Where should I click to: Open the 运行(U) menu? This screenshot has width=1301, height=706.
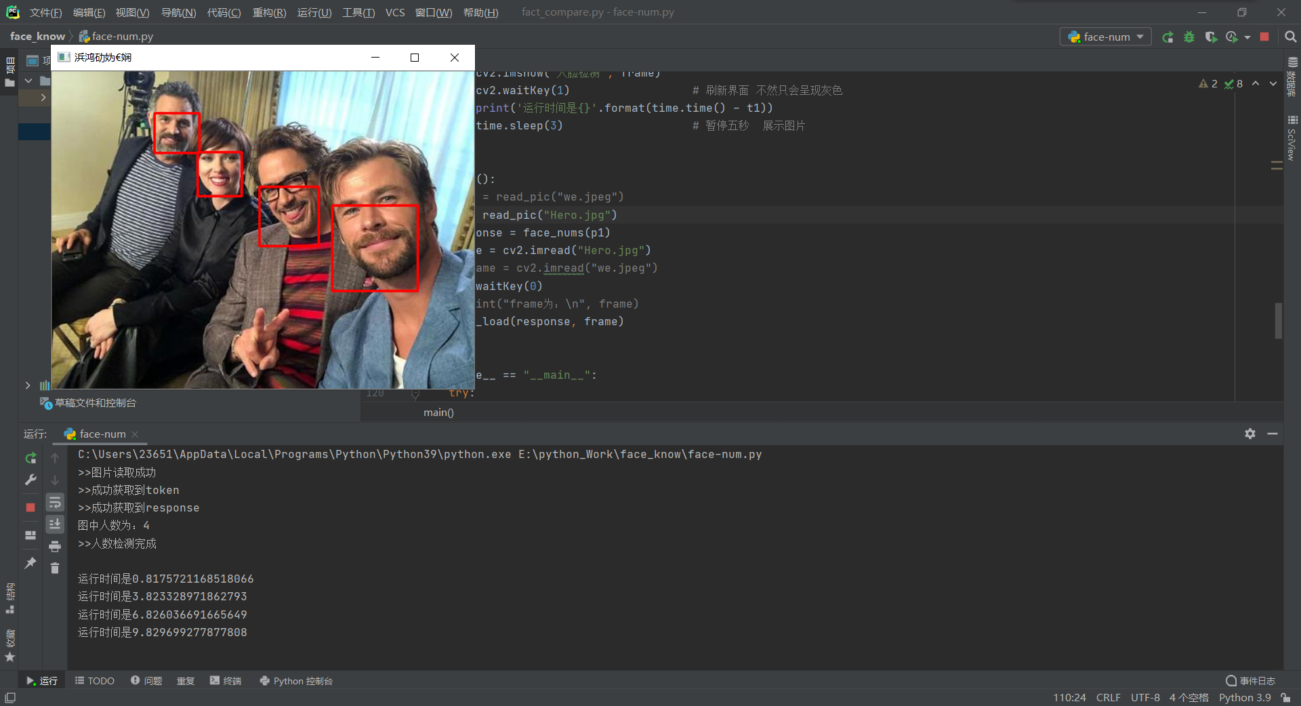tap(314, 12)
